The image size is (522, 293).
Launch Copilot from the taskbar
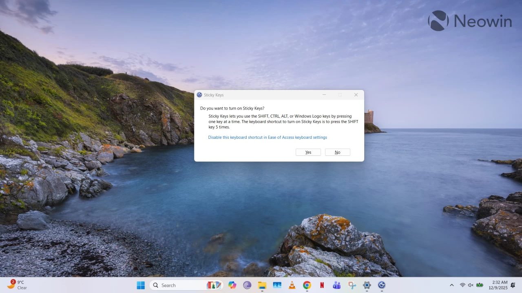click(x=232, y=285)
